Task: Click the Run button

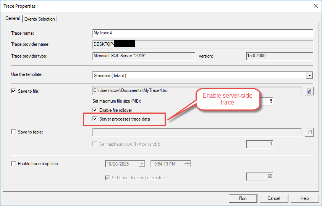Action: pos(243,198)
